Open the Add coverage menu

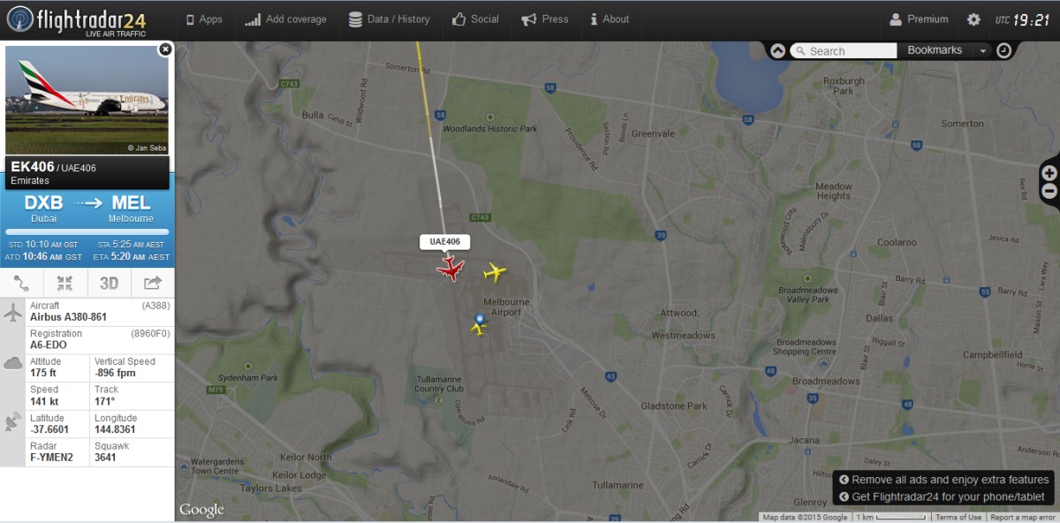[x=285, y=19]
